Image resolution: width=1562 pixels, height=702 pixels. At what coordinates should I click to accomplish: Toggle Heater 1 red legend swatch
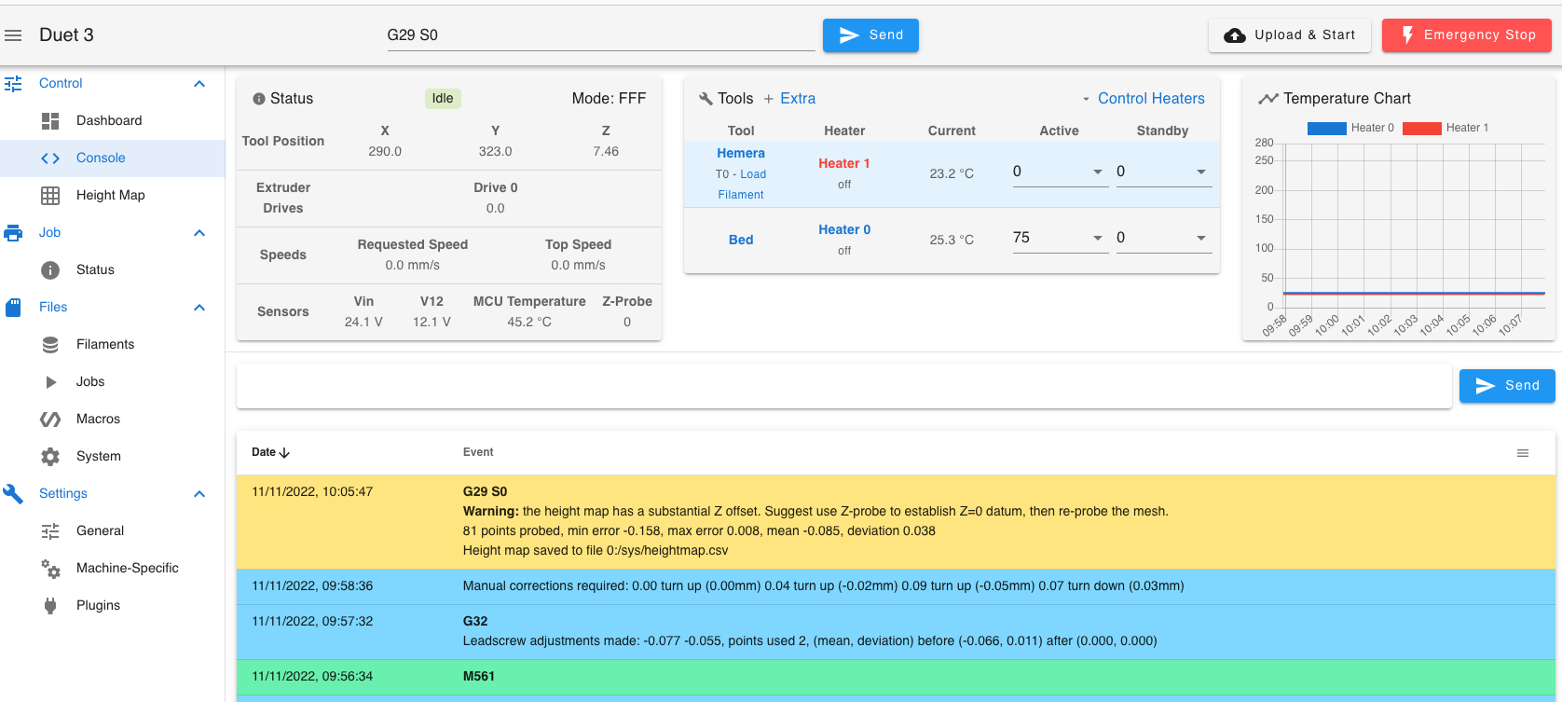point(1422,129)
